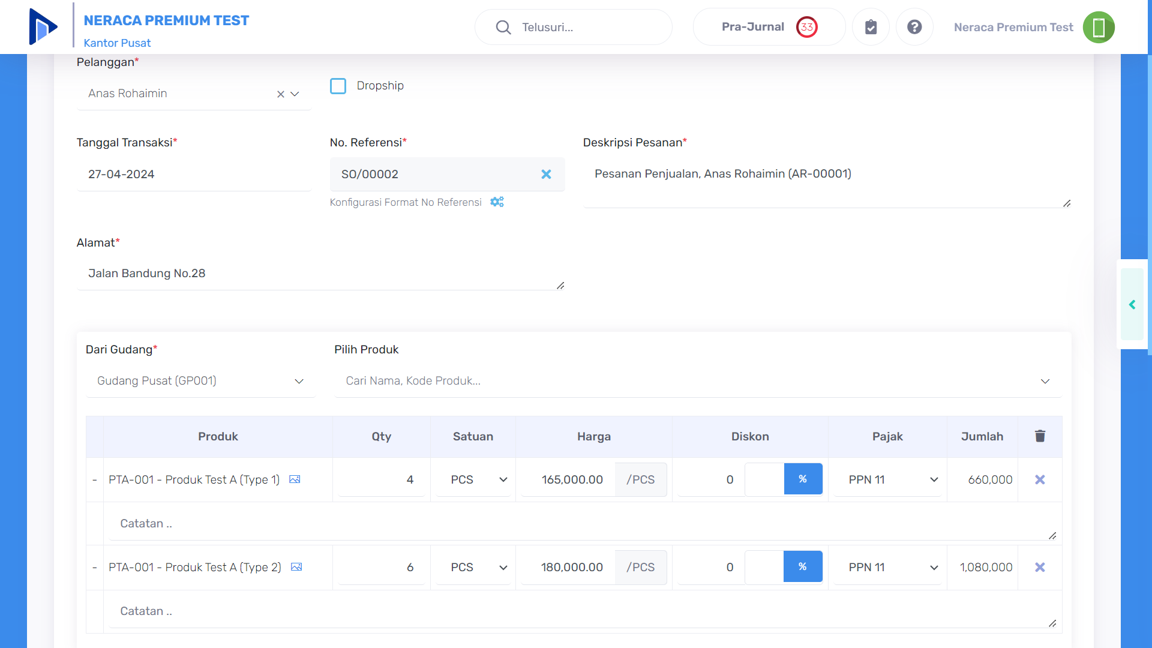Edit Qty 4 for Type 1 product
Image resolution: width=1152 pixels, height=648 pixels.
click(x=382, y=480)
